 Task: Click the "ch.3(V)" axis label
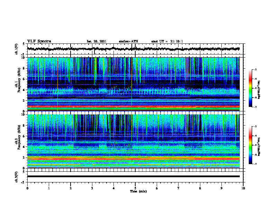[17, 177]
